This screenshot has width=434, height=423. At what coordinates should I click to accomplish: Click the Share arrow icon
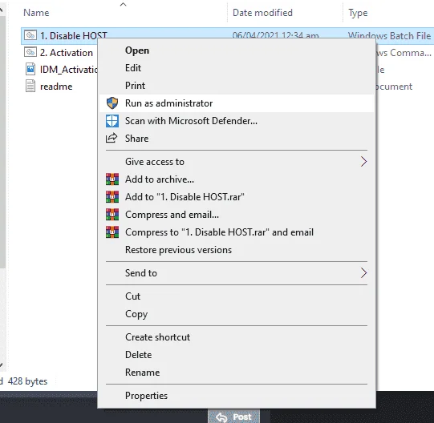[x=112, y=139]
